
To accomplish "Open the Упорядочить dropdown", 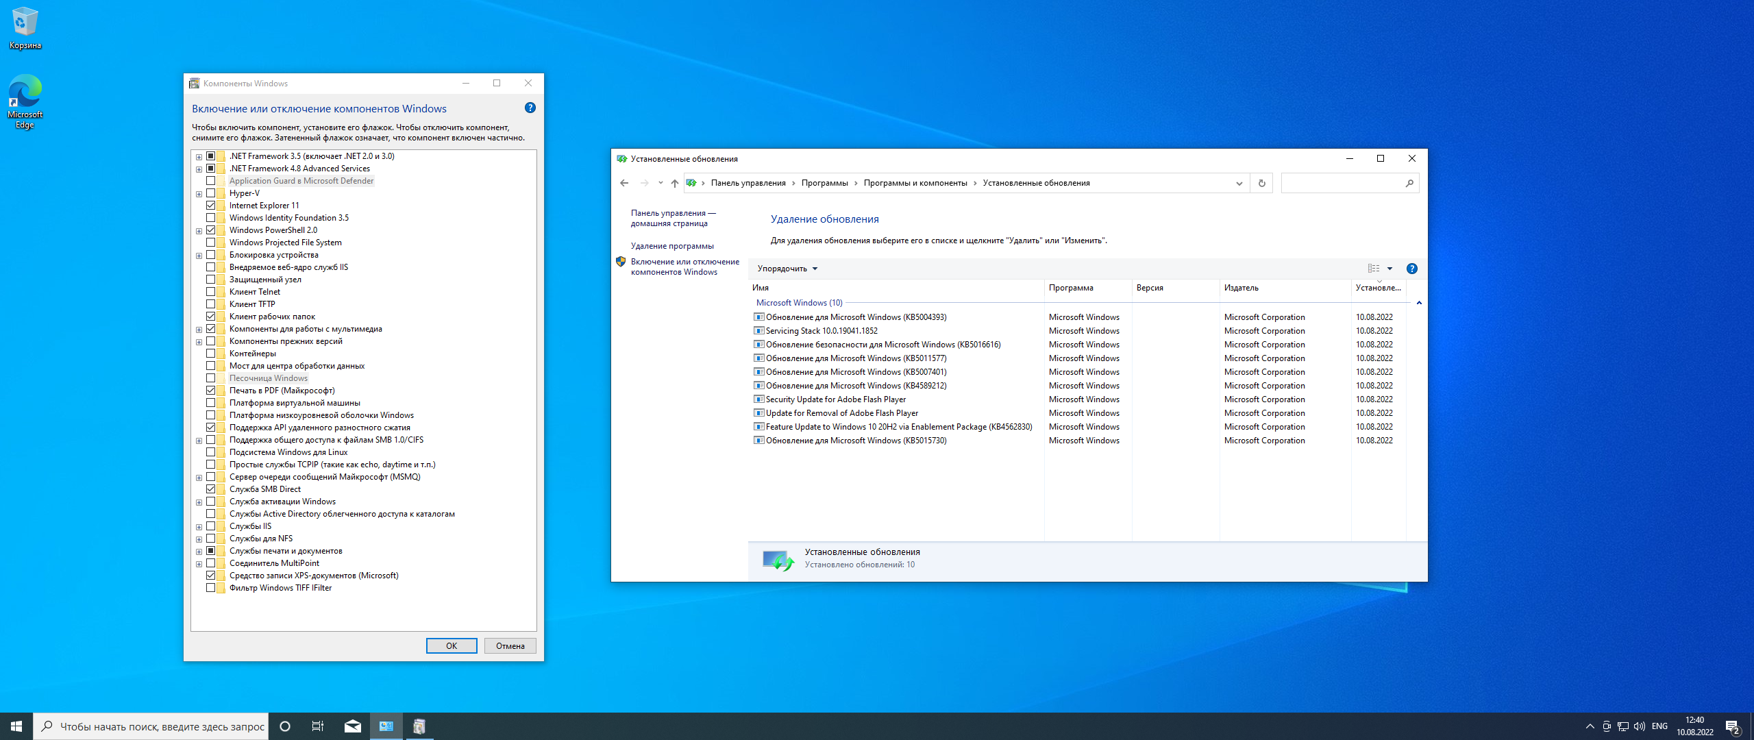I will pos(787,269).
